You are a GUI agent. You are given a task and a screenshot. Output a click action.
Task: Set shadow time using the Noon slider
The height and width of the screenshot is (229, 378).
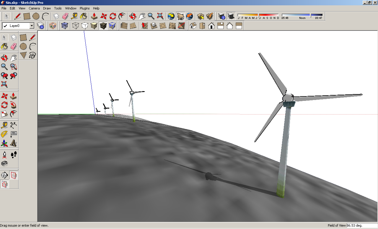click(310, 15)
